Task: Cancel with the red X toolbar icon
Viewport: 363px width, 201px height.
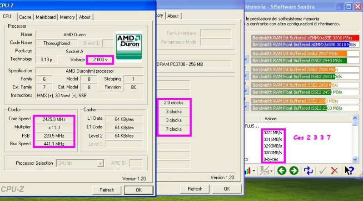Action: coord(334,171)
